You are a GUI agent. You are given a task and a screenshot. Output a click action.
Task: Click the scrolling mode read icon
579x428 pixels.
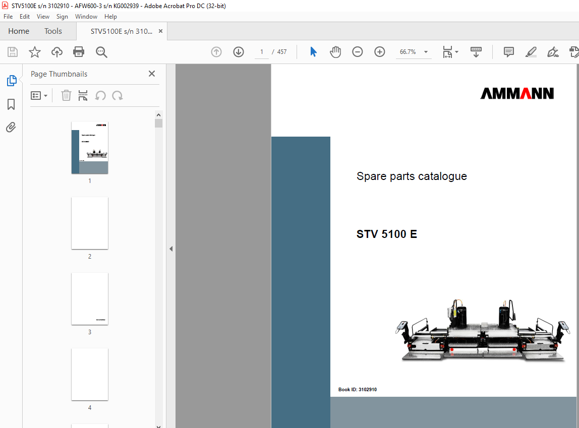[x=476, y=52]
